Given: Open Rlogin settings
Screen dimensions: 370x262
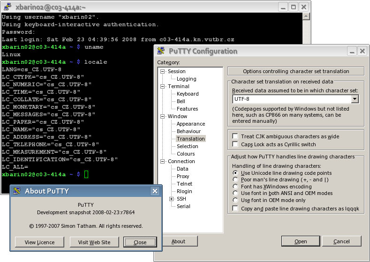Looking at the screenshot, I should pos(184,191).
